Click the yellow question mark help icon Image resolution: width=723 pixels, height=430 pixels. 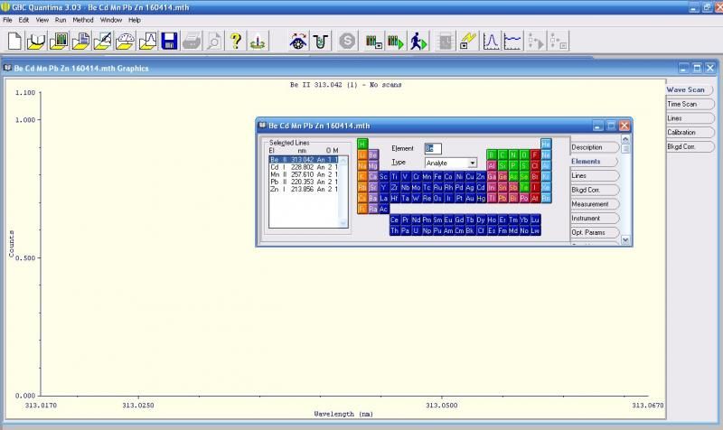pyautogui.click(x=236, y=41)
